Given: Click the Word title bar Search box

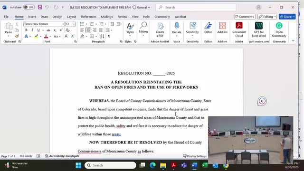Looking at the screenshot, I should pyautogui.click(x=196, y=8).
